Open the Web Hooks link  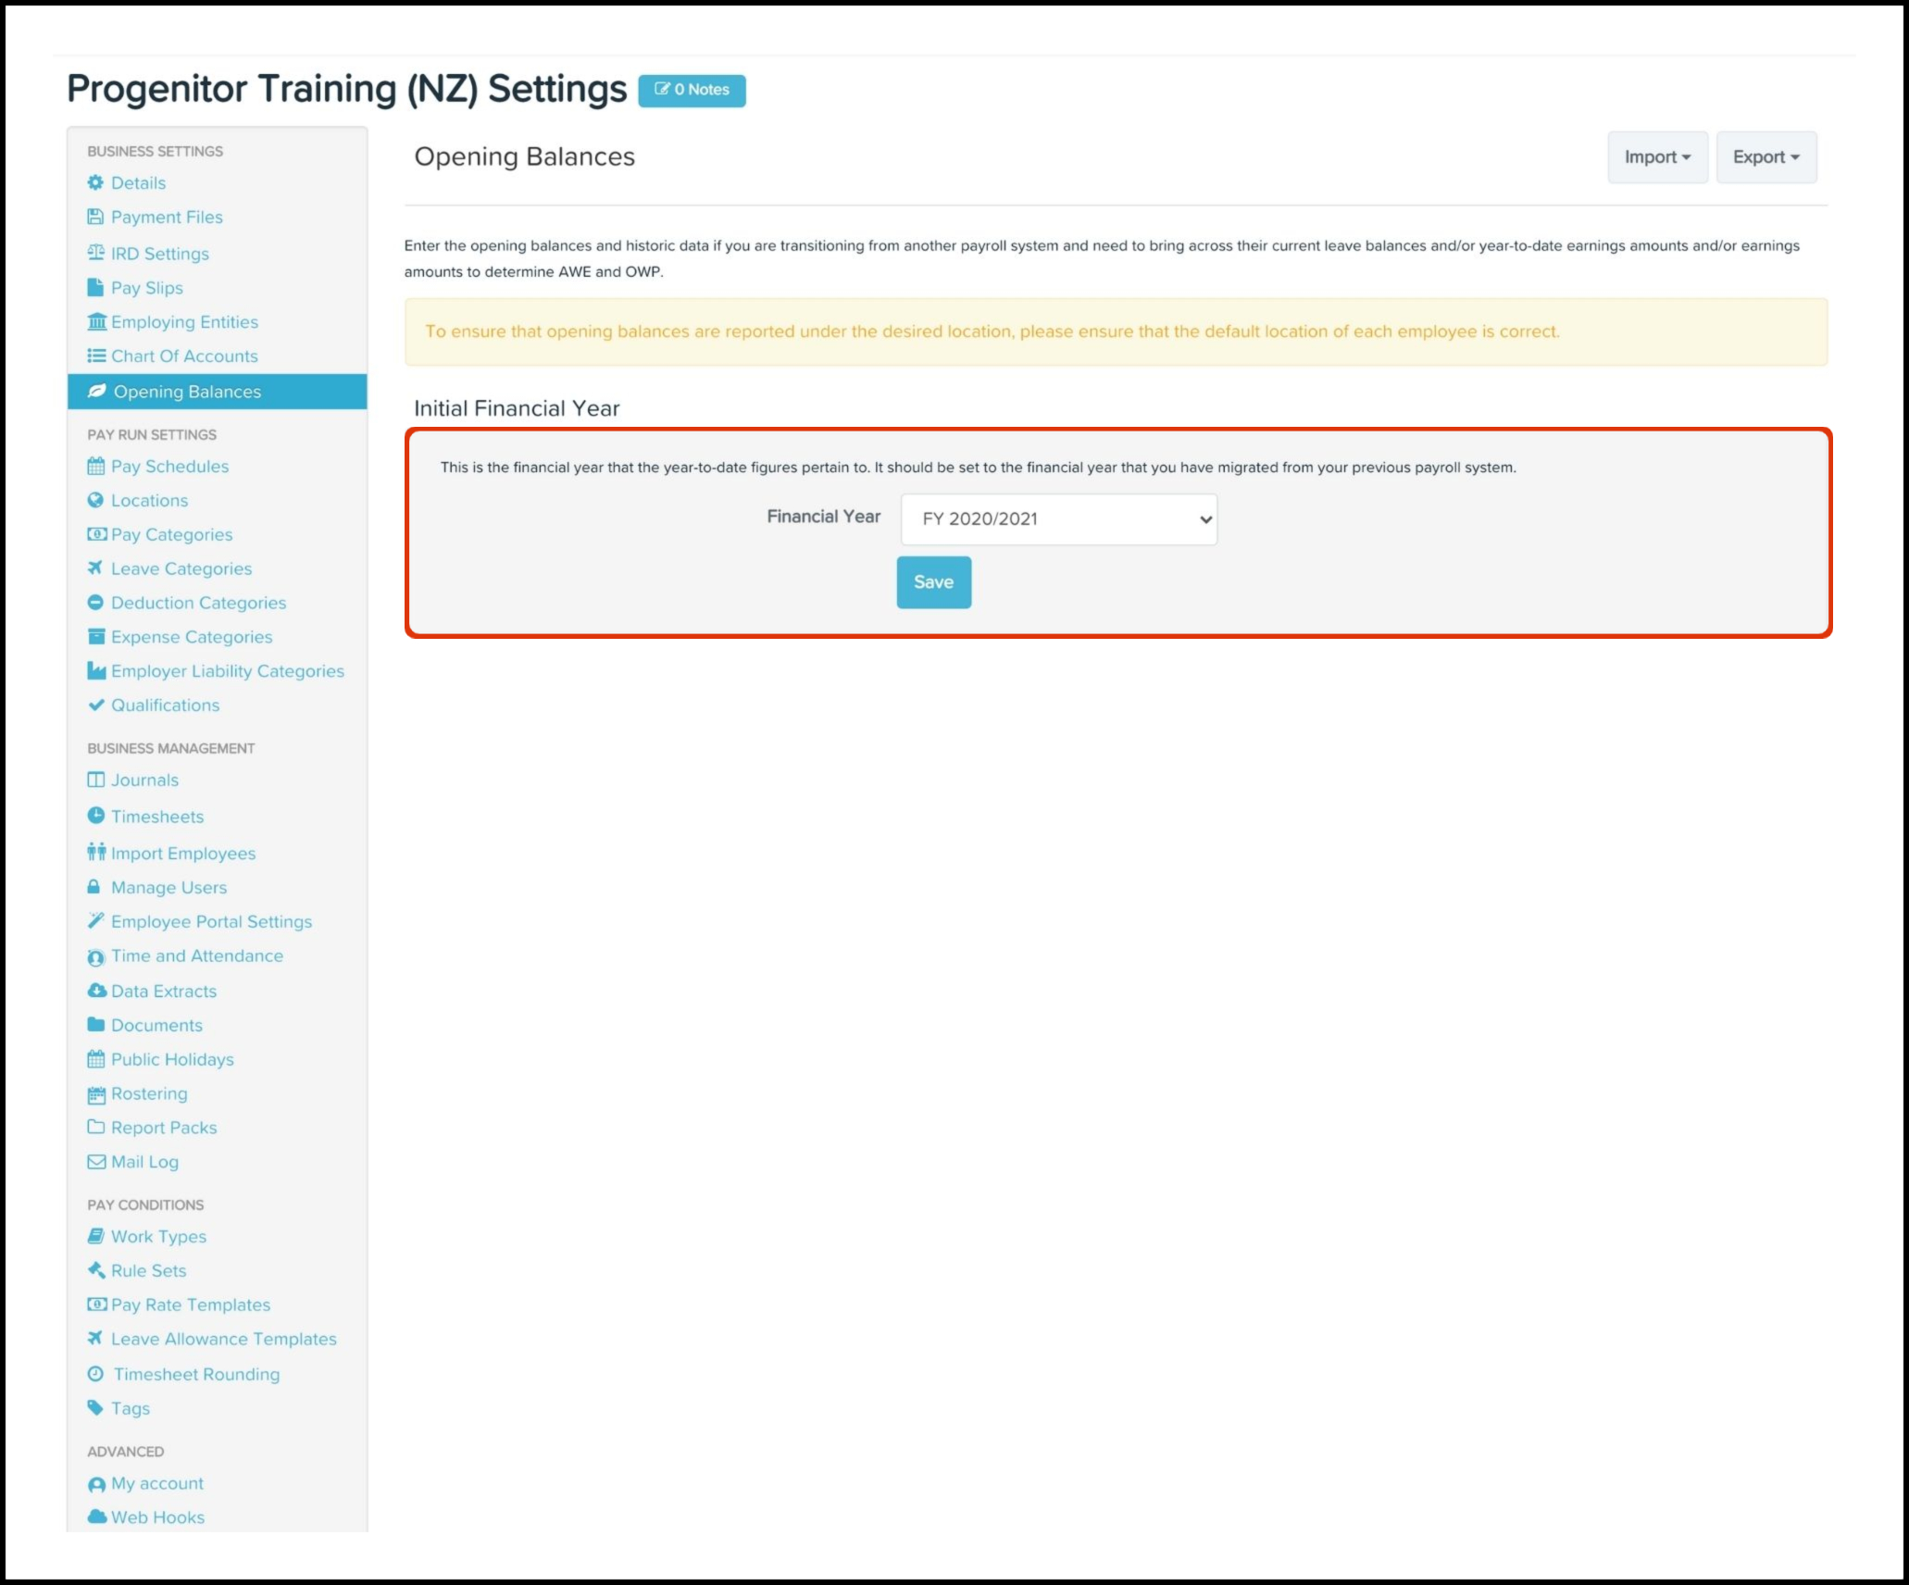157,1516
